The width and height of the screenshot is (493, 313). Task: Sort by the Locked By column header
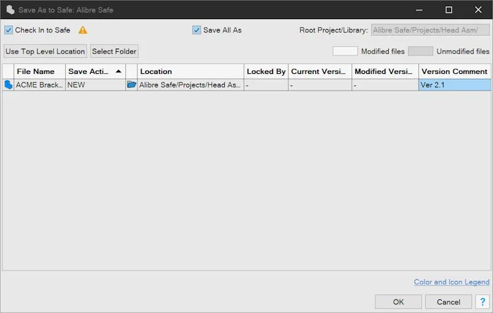tap(266, 71)
